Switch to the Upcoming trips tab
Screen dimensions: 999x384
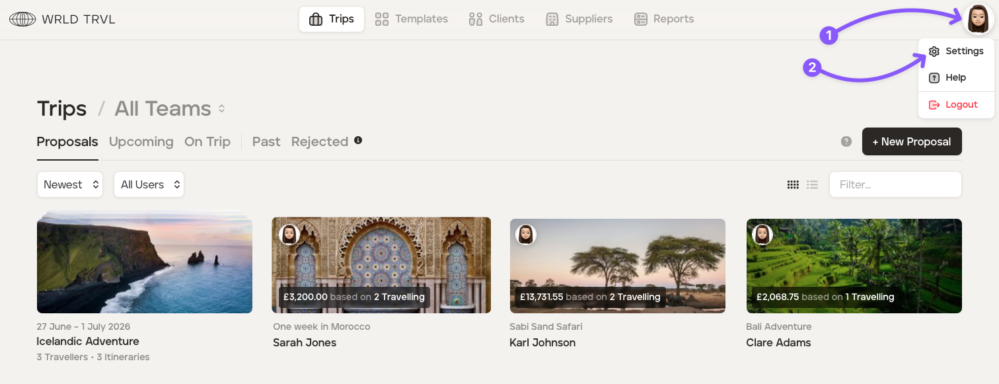click(141, 141)
